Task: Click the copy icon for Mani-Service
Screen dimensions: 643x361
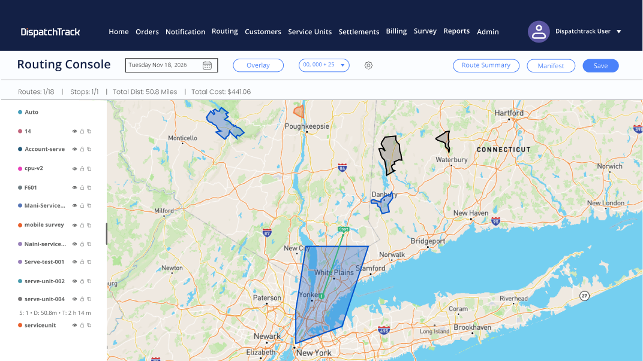Action: [89, 206]
